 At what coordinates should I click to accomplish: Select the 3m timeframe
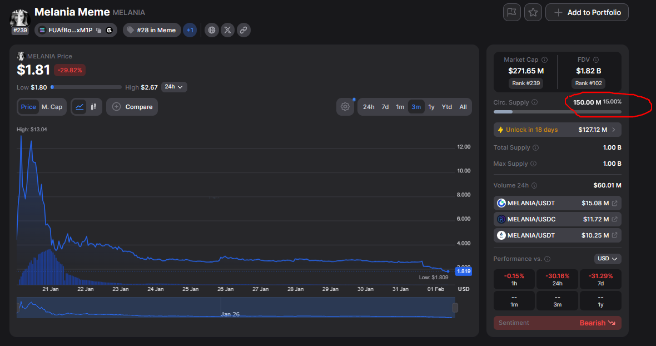416,107
